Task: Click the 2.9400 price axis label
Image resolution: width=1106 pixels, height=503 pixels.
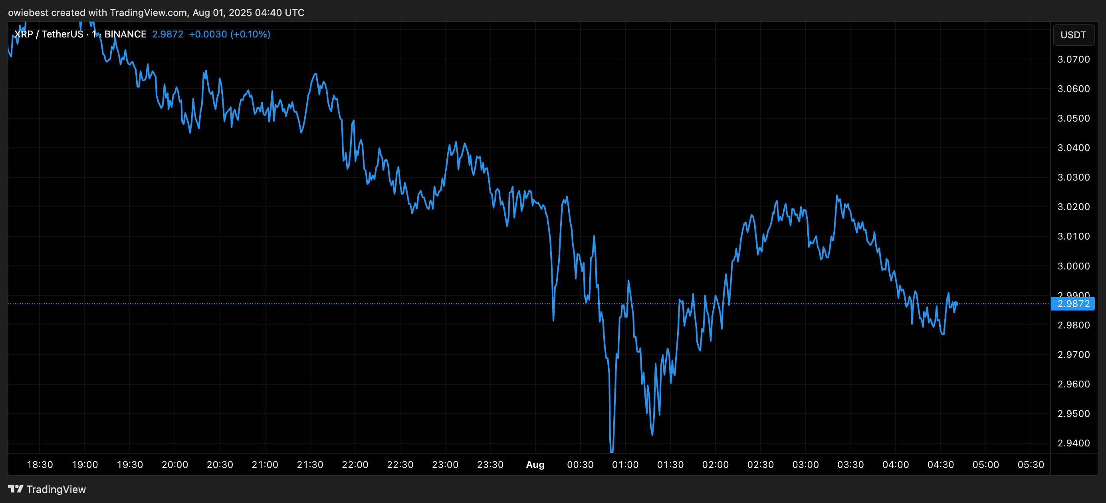Action: 1073,444
